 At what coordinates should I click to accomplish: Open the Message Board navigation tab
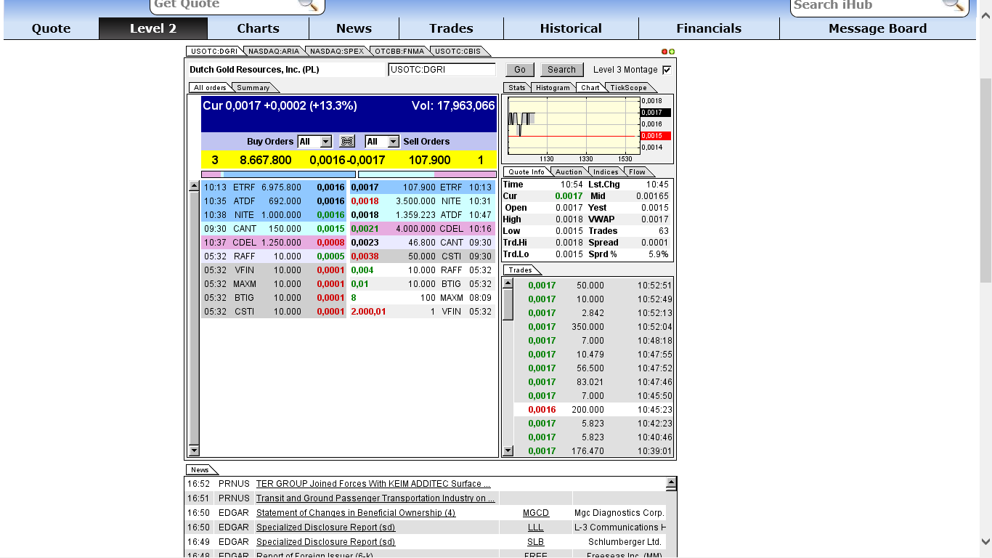click(877, 28)
